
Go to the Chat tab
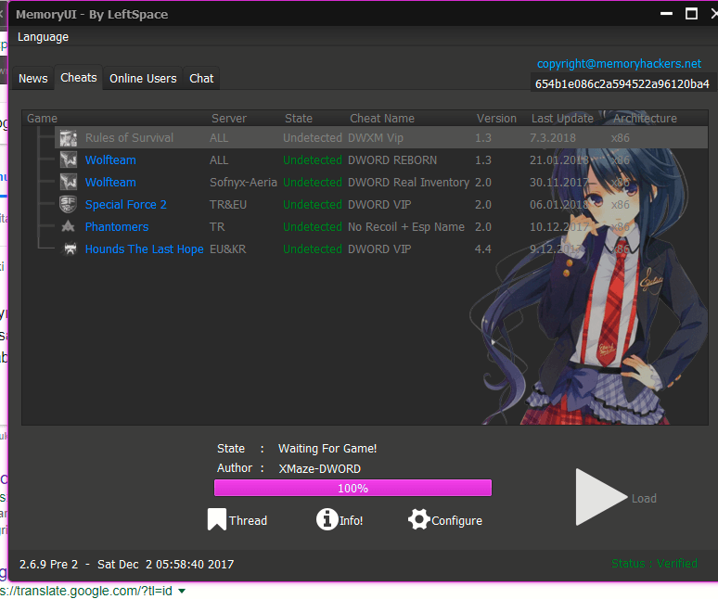coord(201,79)
